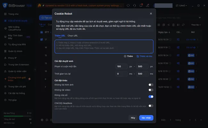Click the grid layout icon in table toolbar

[159, 25]
